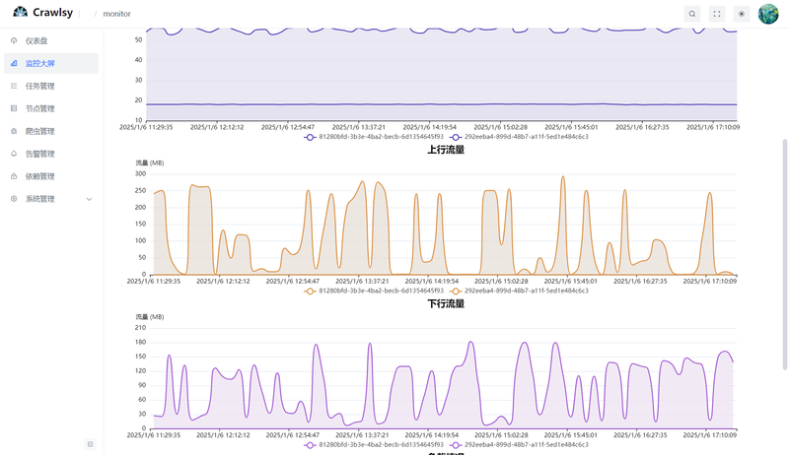
Task: Click the 下行流量 chart title
Action: 446,304
